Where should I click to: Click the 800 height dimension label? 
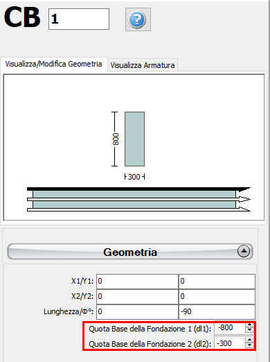pyautogui.click(x=116, y=139)
